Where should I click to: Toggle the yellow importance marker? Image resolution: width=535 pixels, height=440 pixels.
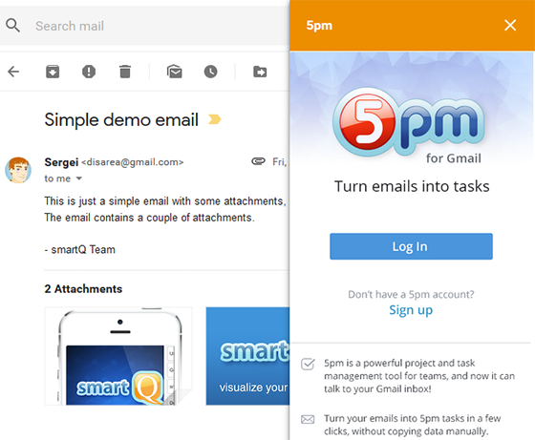pyautogui.click(x=215, y=119)
